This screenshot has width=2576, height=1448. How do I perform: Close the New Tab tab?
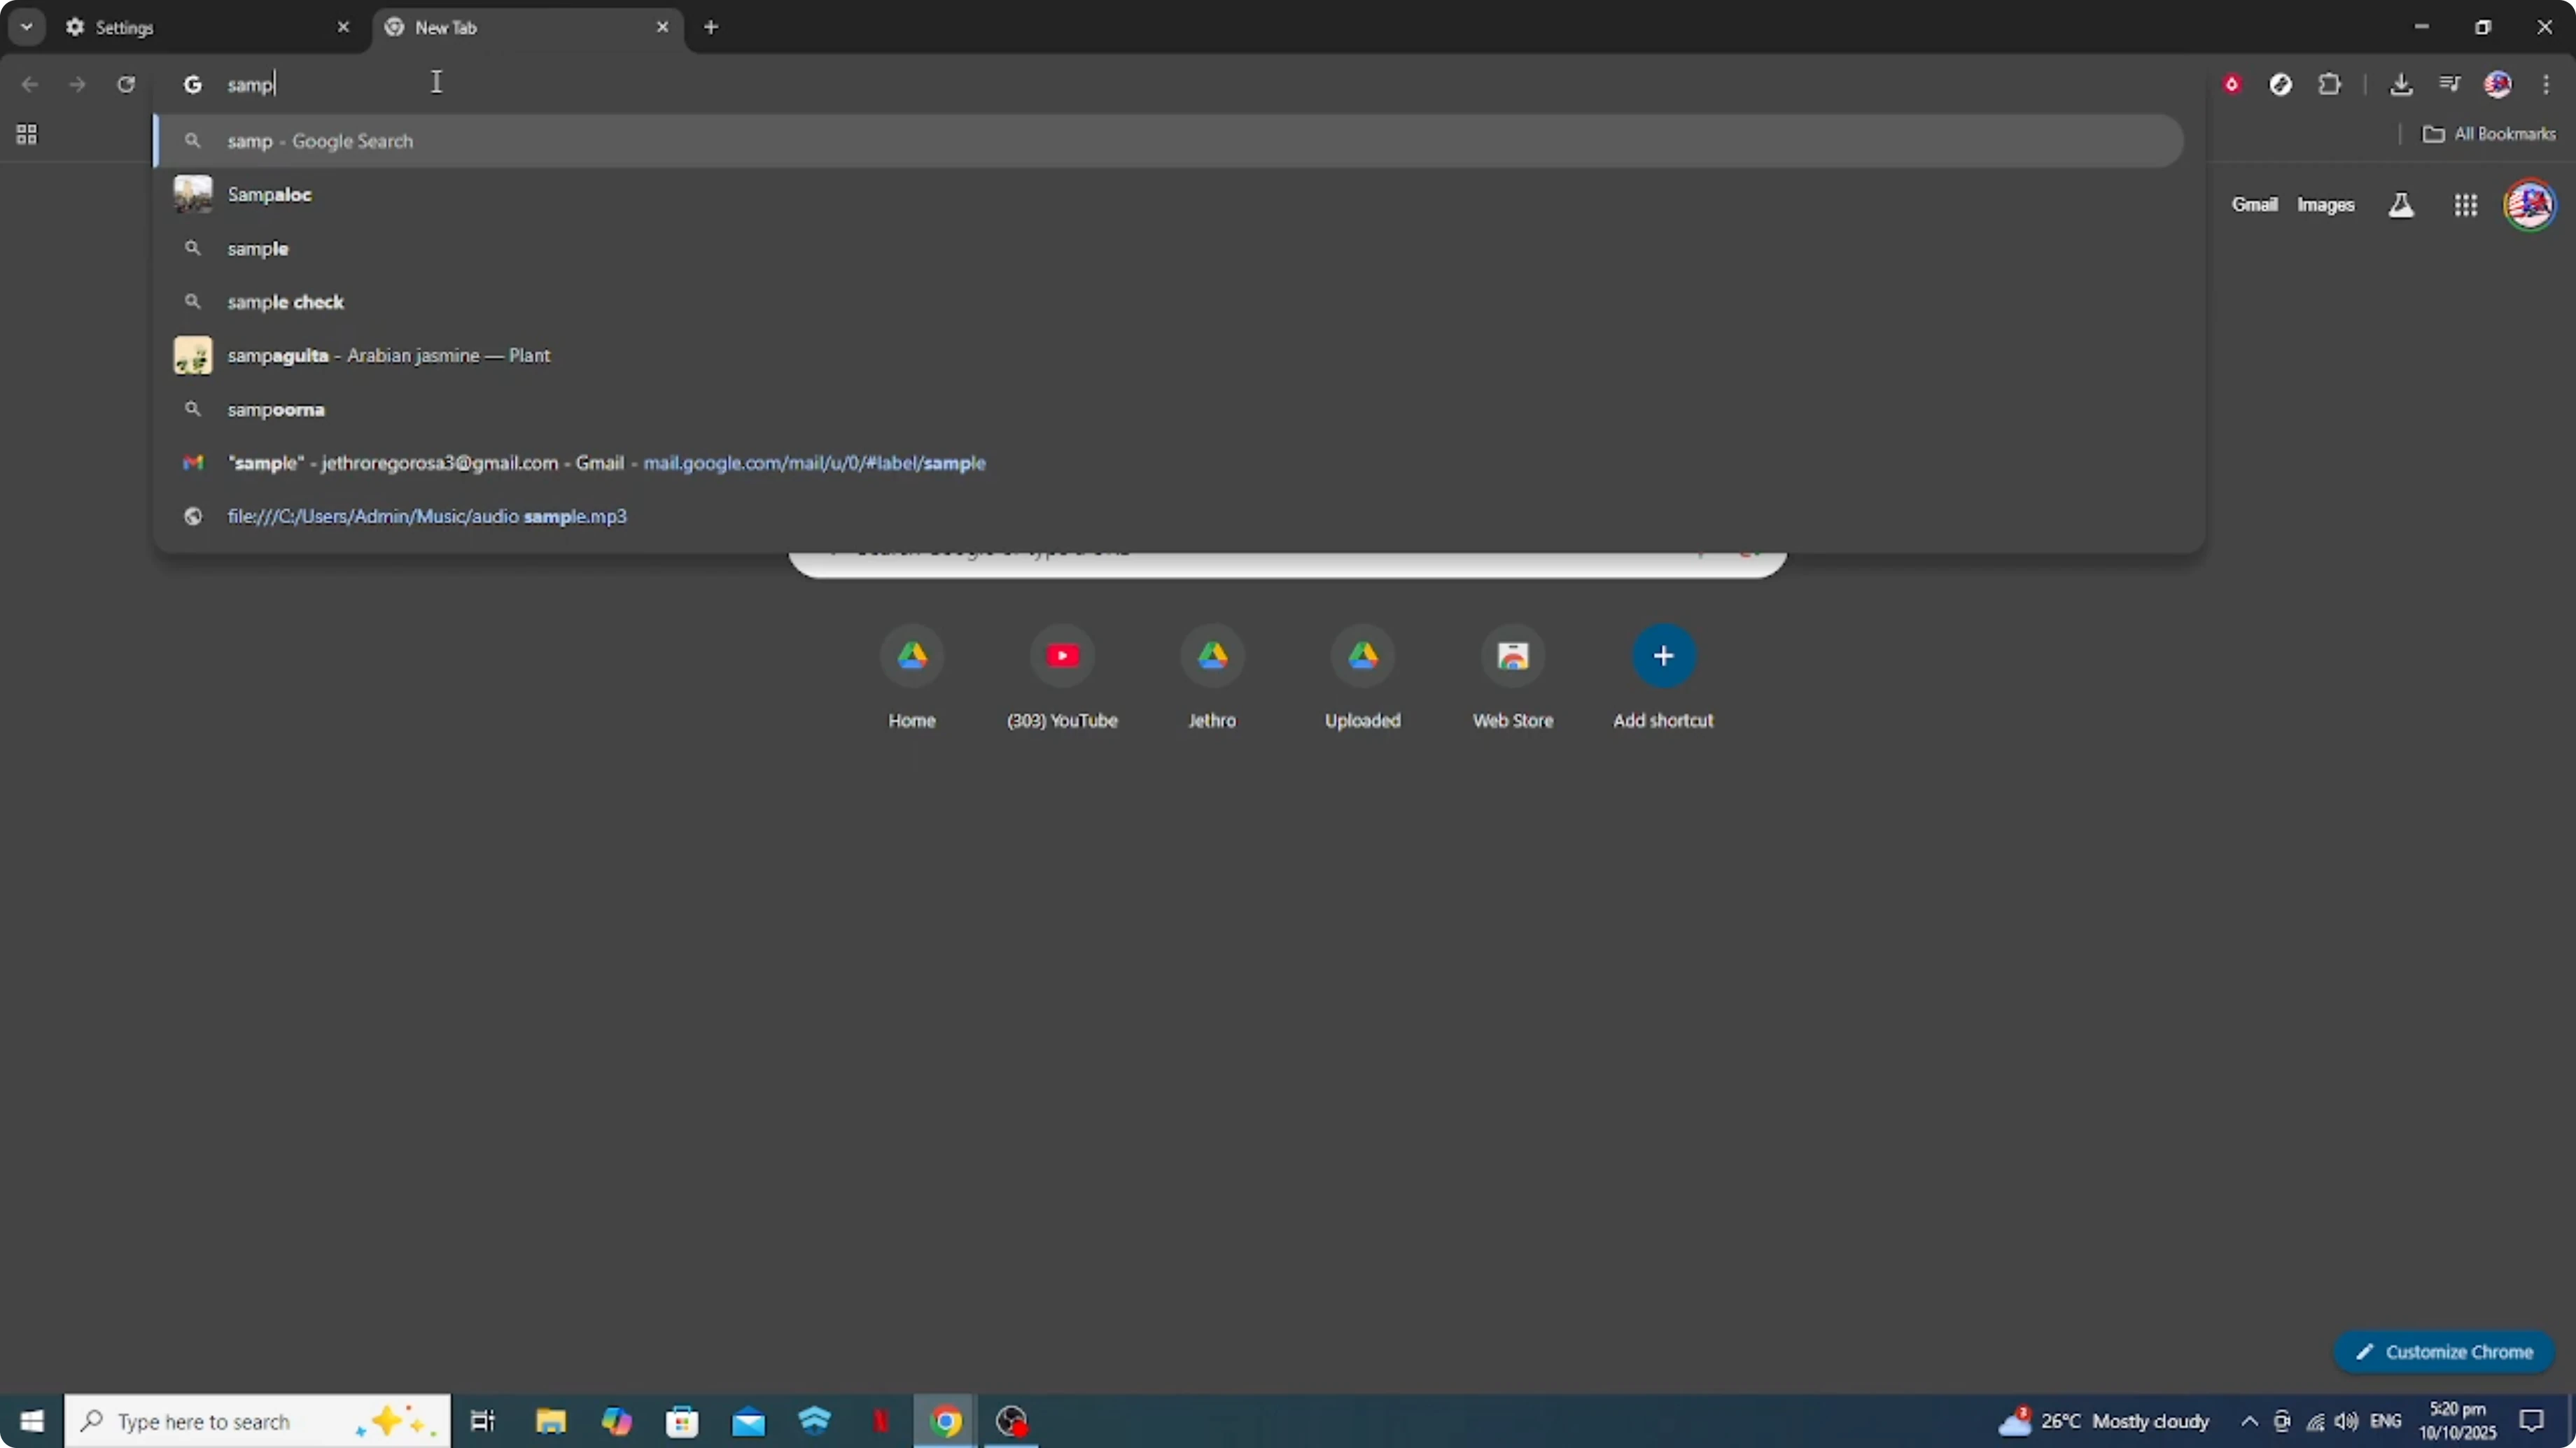coord(662,27)
